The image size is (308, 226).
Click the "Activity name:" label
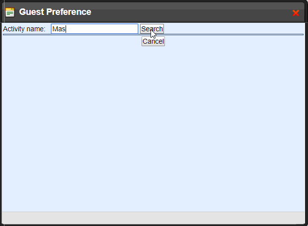click(24, 29)
